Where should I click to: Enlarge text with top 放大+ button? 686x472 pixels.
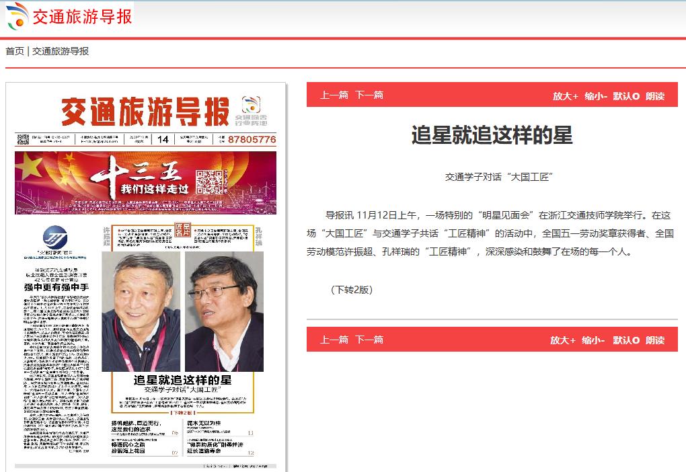pyautogui.click(x=565, y=95)
